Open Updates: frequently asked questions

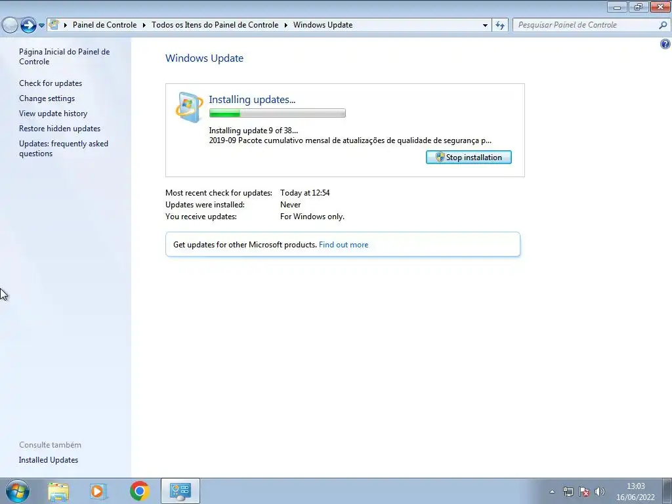pyautogui.click(x=64, y=148)
